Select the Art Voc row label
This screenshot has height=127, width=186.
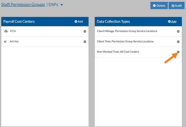point(15,42)
